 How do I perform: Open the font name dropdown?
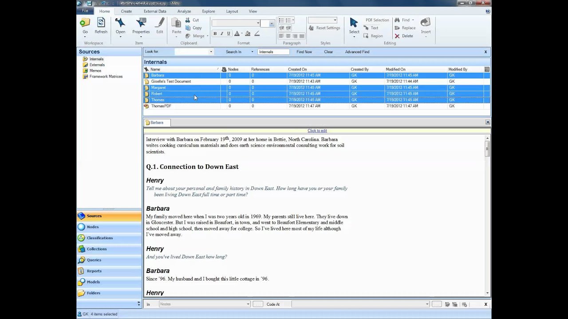[x=258, y=23]
